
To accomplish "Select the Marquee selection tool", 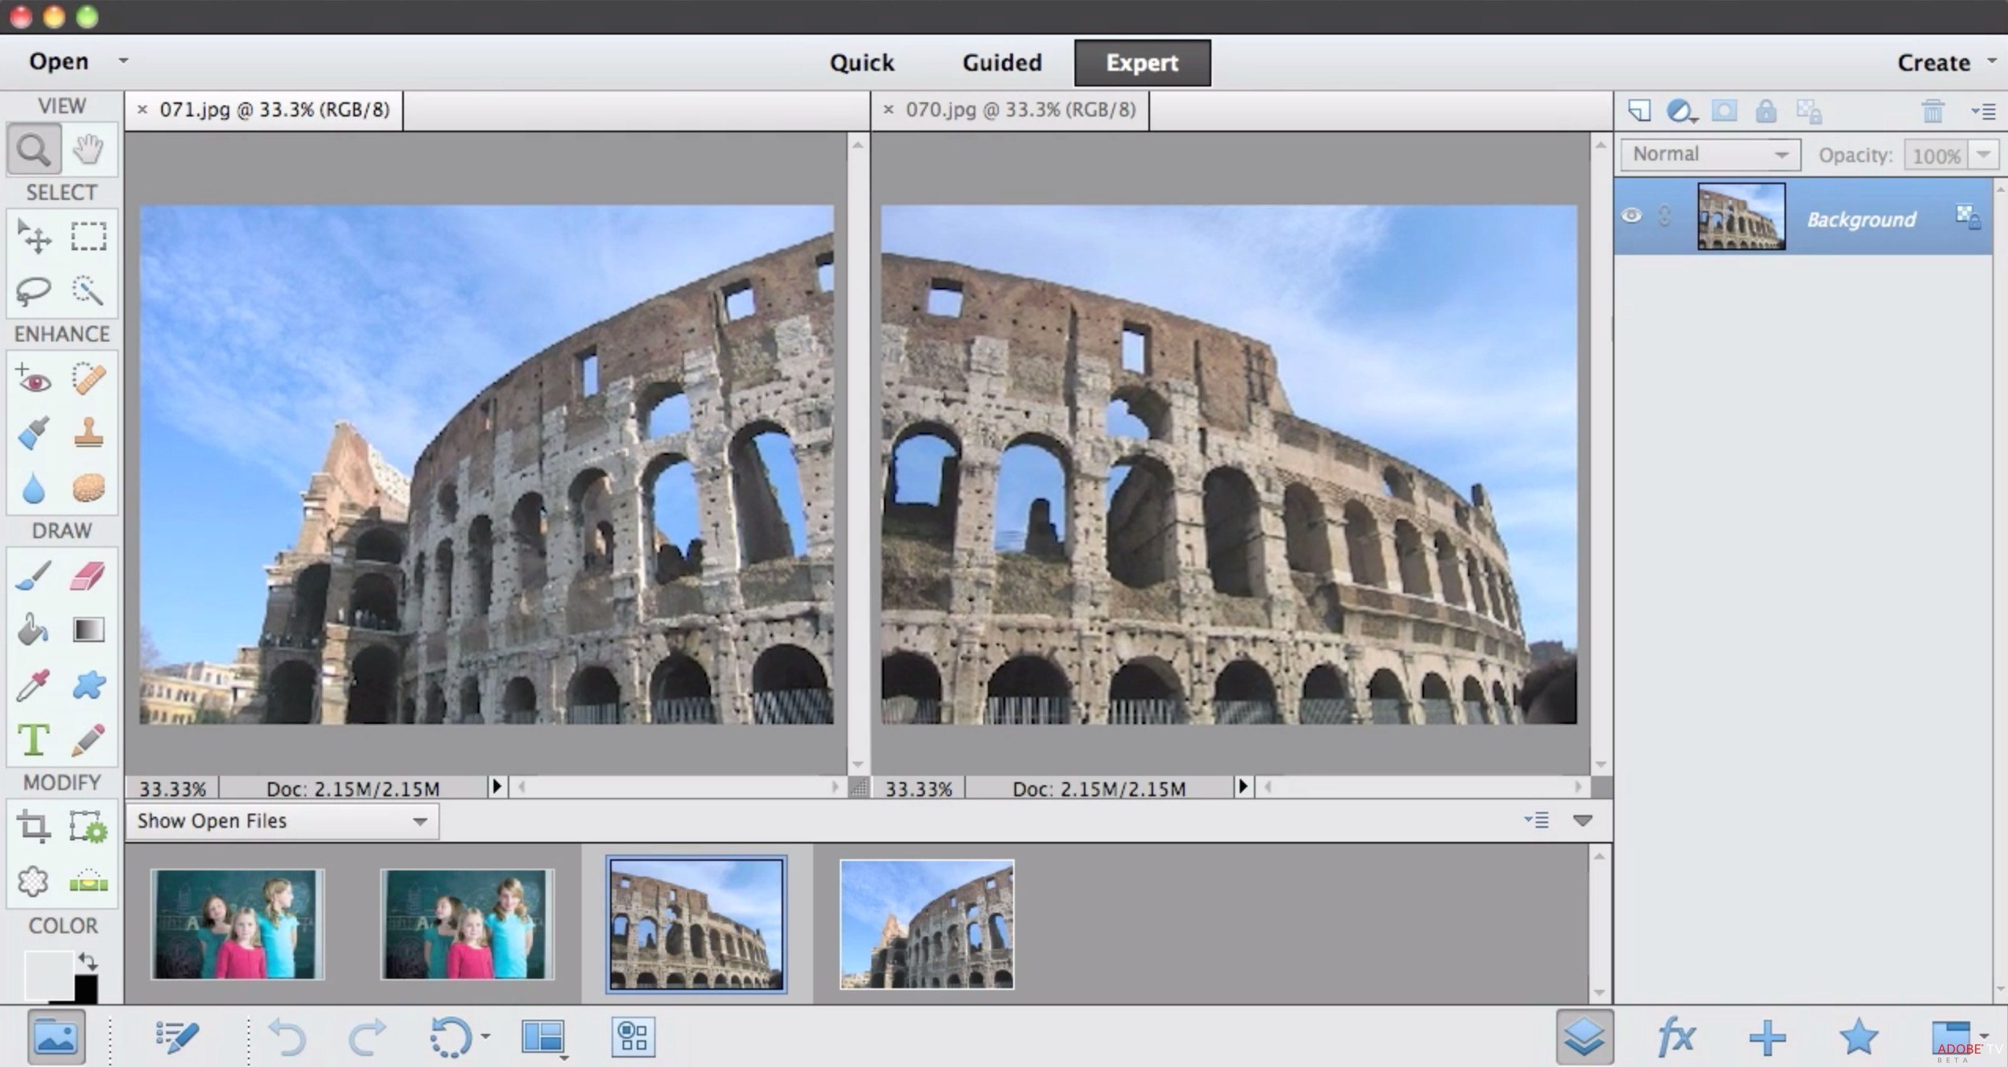I will click(87, 236).
